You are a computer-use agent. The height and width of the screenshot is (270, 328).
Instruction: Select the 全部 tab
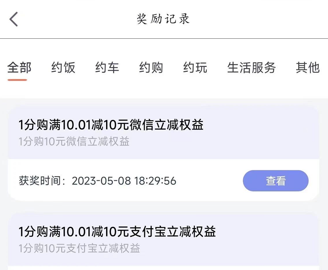(x=19, y=68)
